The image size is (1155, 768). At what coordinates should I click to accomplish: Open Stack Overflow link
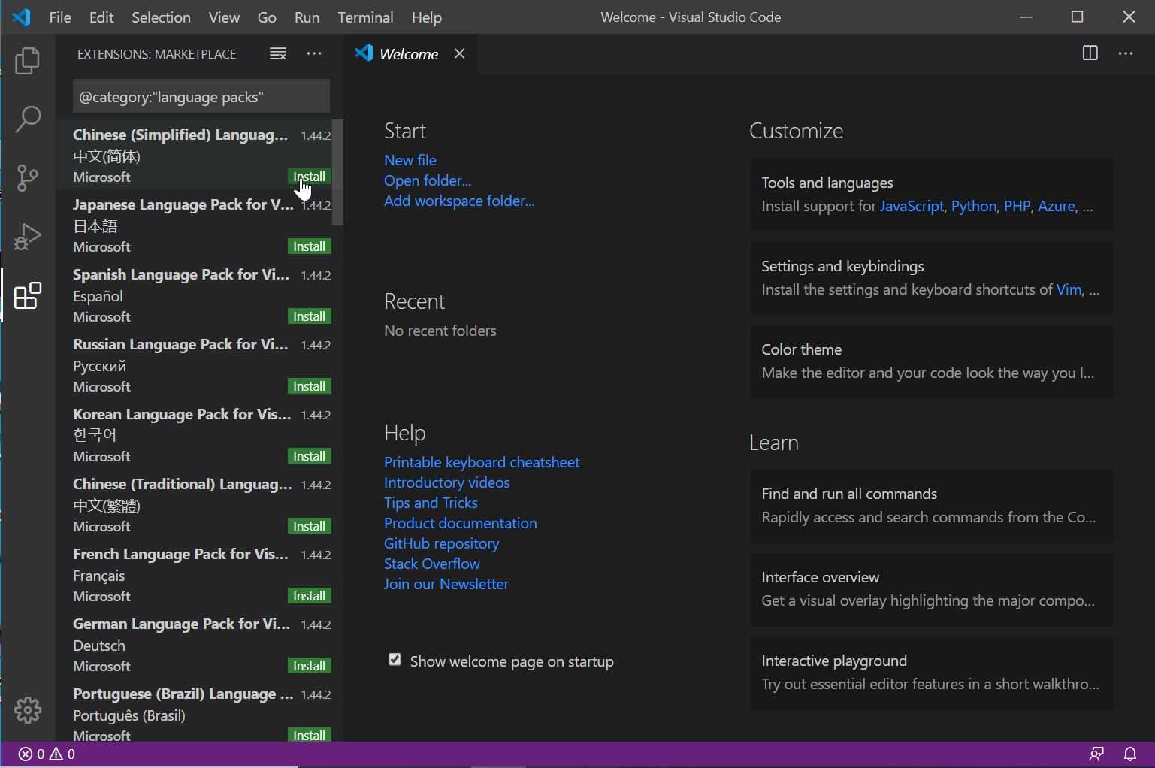click(431, 564)
